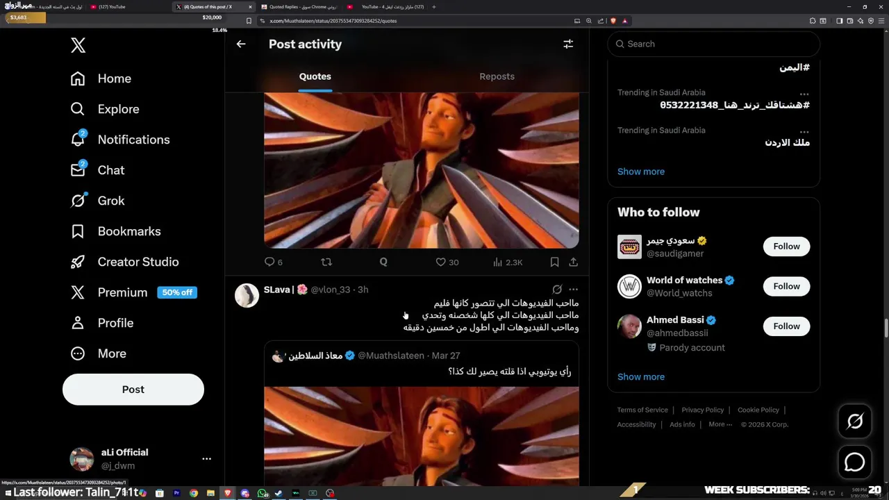Click the Post button

click(x=133, y=390)
